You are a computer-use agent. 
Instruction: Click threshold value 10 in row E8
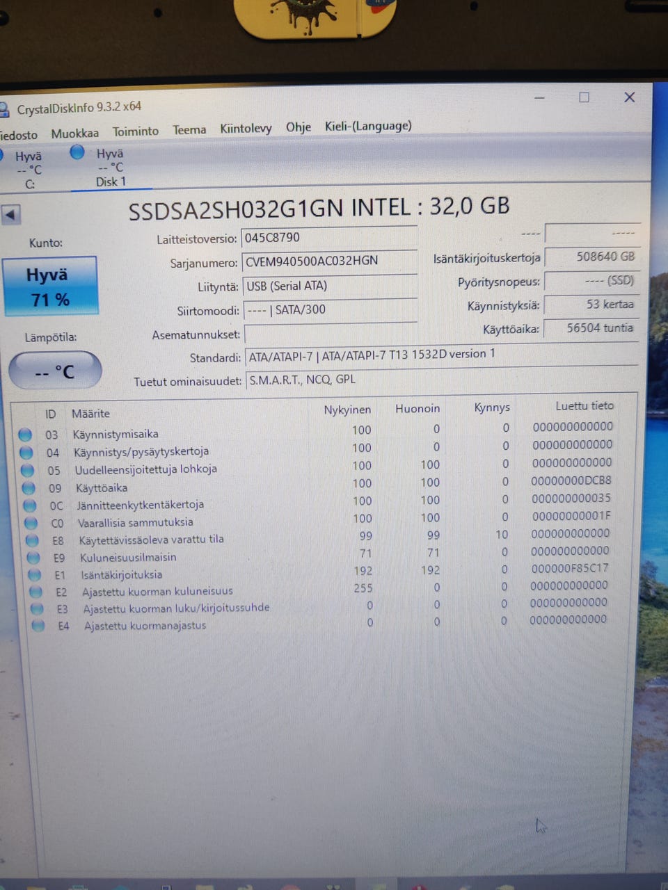pyautogui.click(x=502, y=535)
